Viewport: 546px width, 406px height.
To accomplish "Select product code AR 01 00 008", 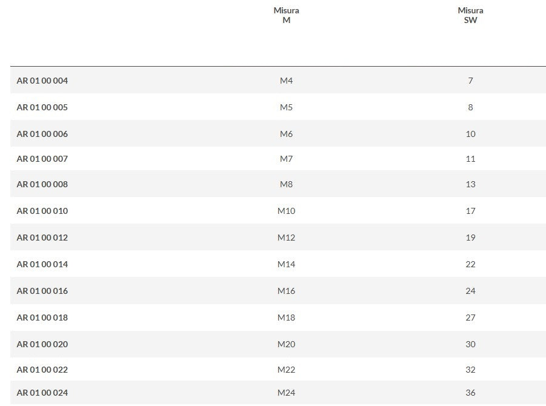I will pyautogui.click(x=42, y=184).
